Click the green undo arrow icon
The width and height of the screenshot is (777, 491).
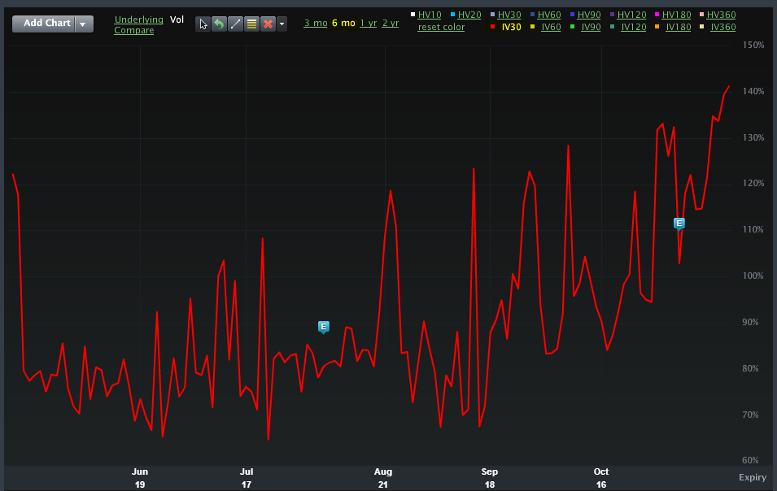(x=219, y=24)
